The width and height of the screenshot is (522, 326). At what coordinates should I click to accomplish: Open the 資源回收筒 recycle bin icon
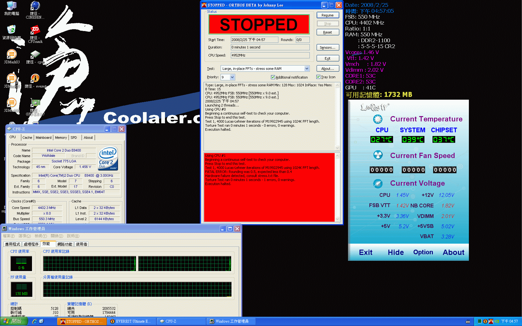click(x=11, y=32)
